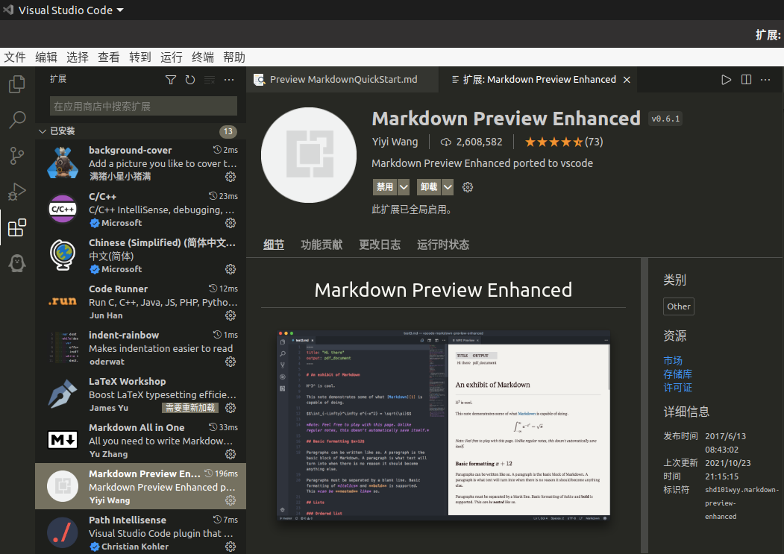The image size is (784, 554).
Task: Open the 查看 menu
Action: point(109,57)
